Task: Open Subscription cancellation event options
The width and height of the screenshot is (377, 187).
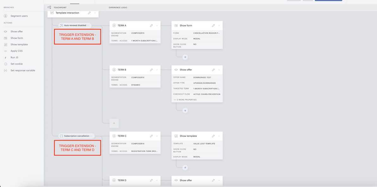Action: click(91, 136)
